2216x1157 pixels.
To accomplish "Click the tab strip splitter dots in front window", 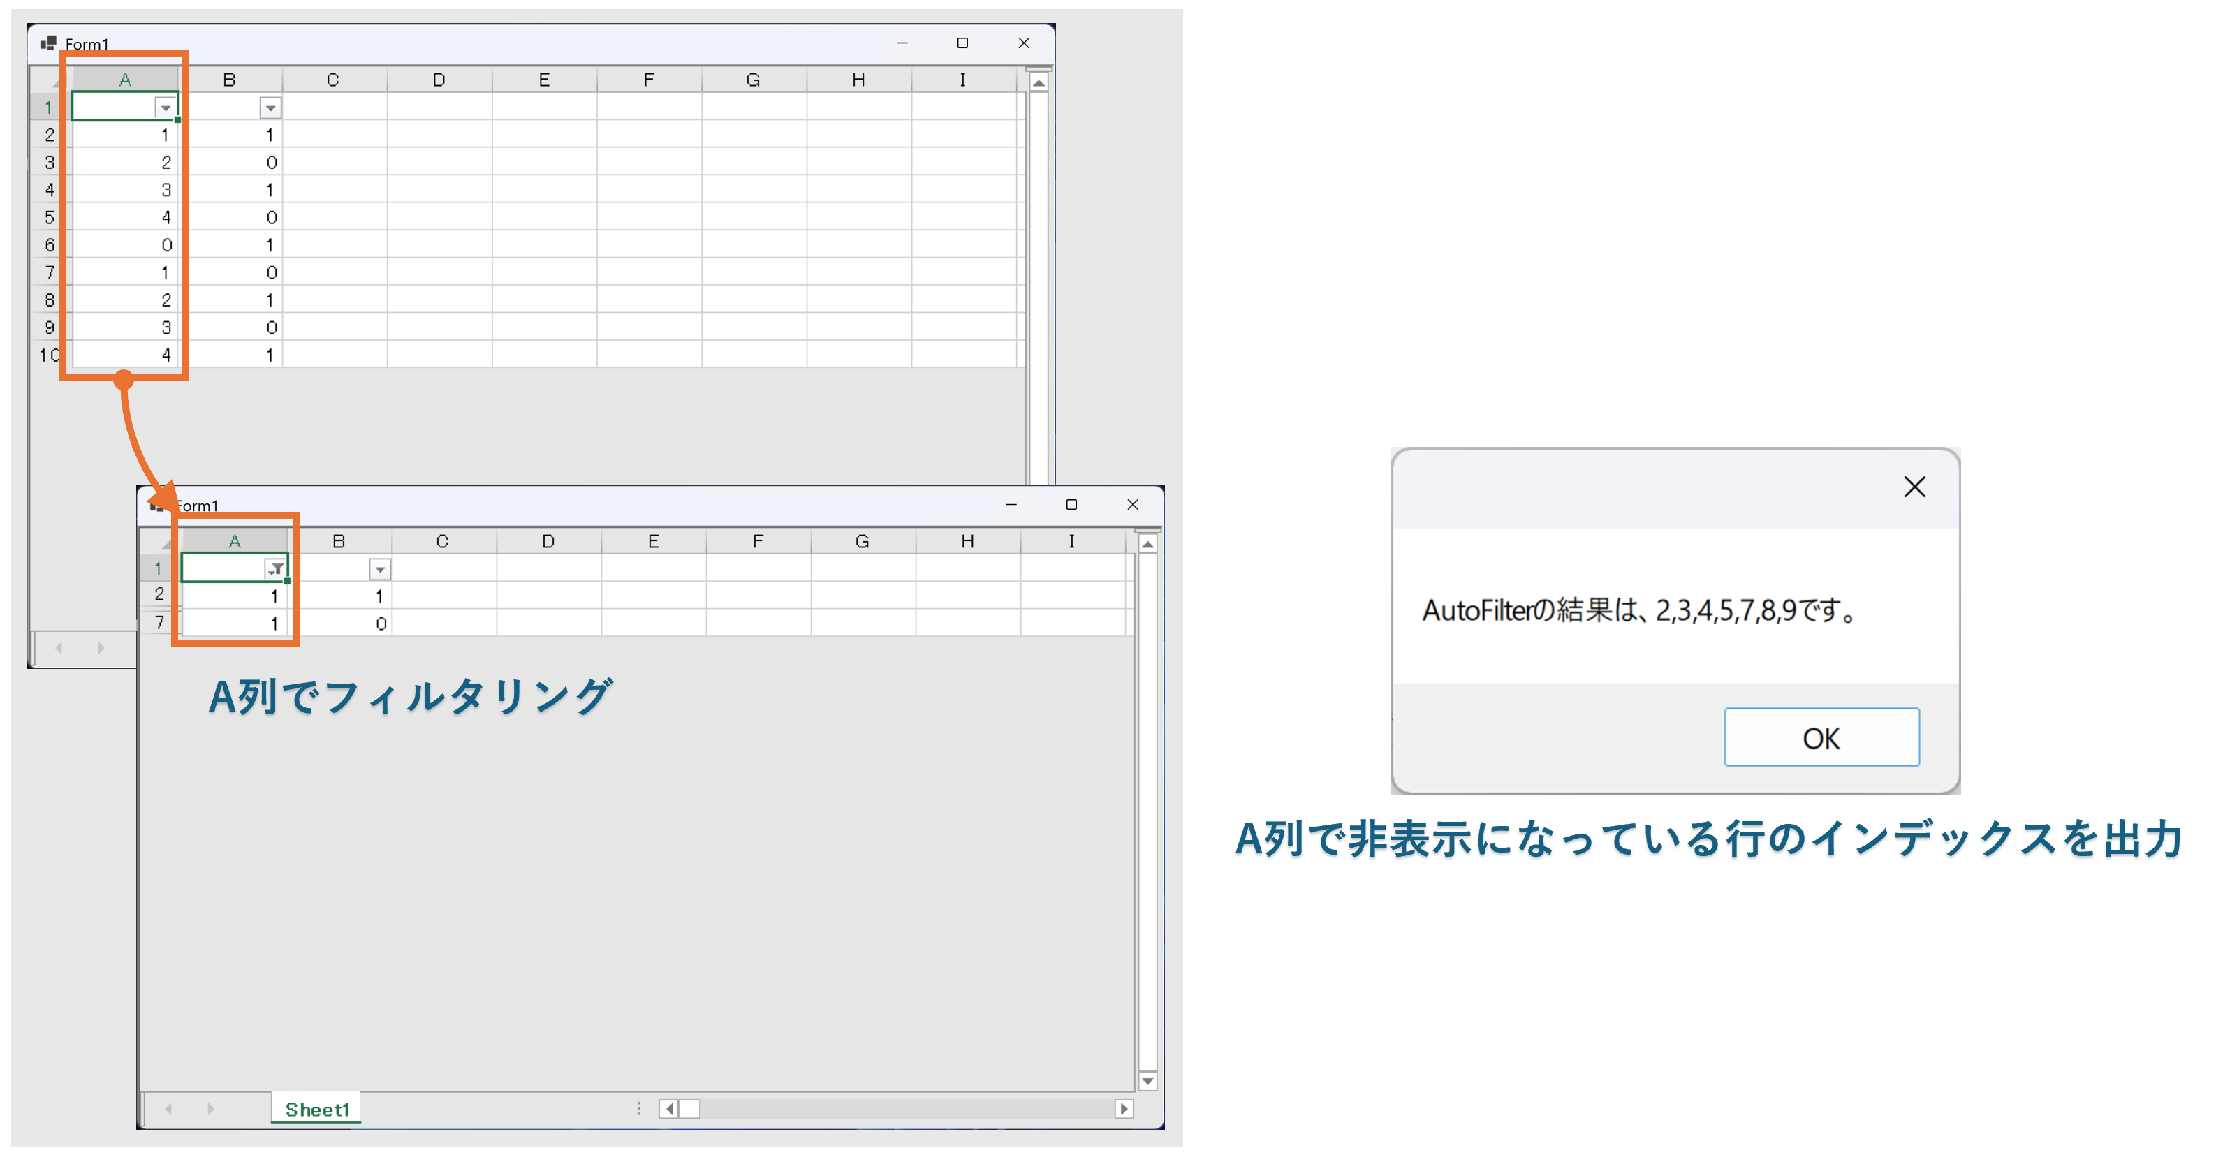I will coord(638,1109).
